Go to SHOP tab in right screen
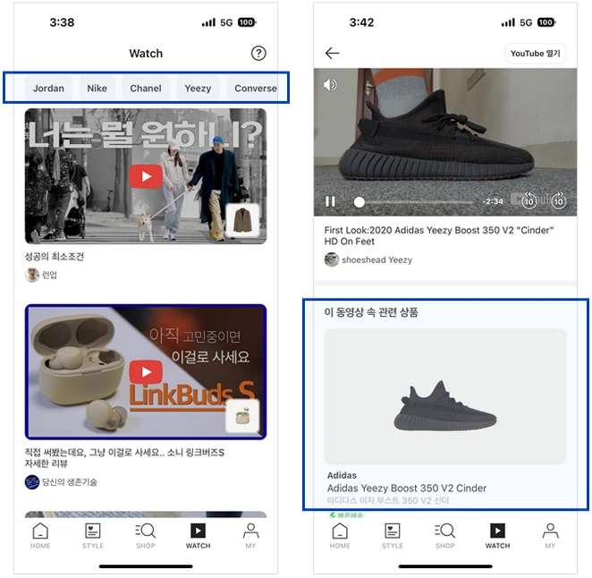 pyautogui.click(x=445, y=536)
